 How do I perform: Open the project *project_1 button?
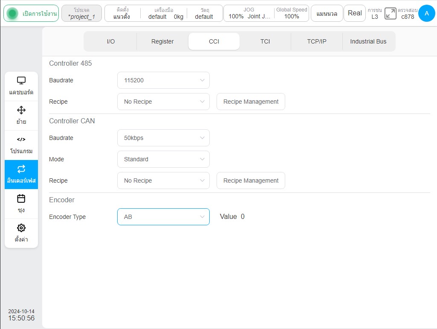pos(82,13)
